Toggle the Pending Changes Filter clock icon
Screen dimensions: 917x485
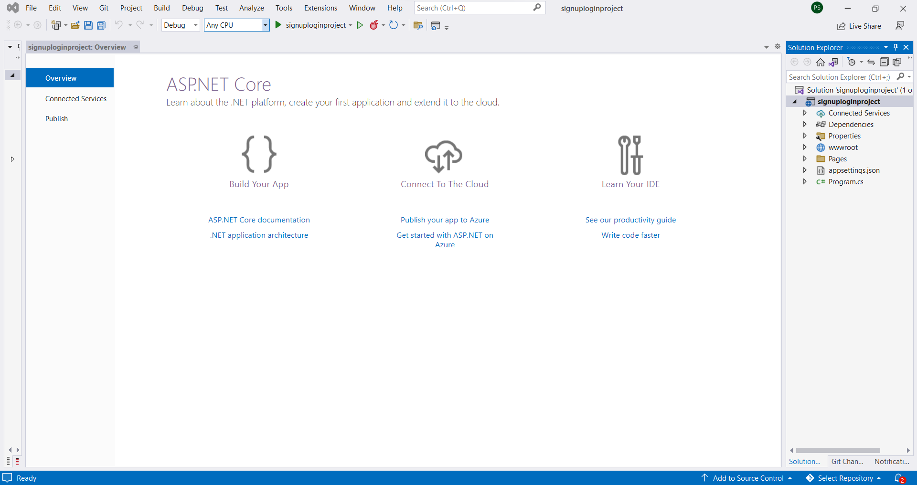pyautogui.click(x=851, y=62)
